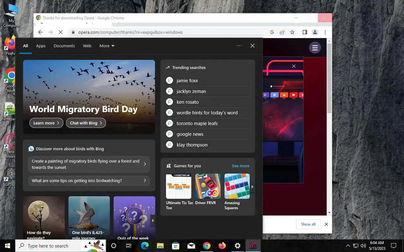Open the Quiz of the week card
Viewport: 404px width, 252px height.
click(134, 218)
